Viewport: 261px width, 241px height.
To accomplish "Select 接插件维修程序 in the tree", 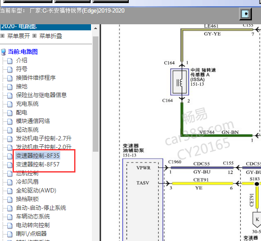I will 36,78.
